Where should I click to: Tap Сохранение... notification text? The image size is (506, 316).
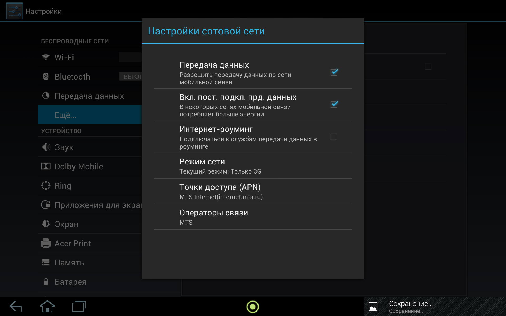click(x=411, y=304)
